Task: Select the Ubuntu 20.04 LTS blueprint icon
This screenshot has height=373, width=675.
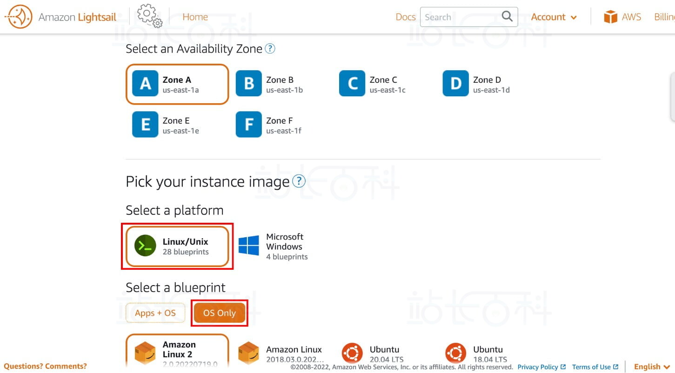Action: coord(352,353)
